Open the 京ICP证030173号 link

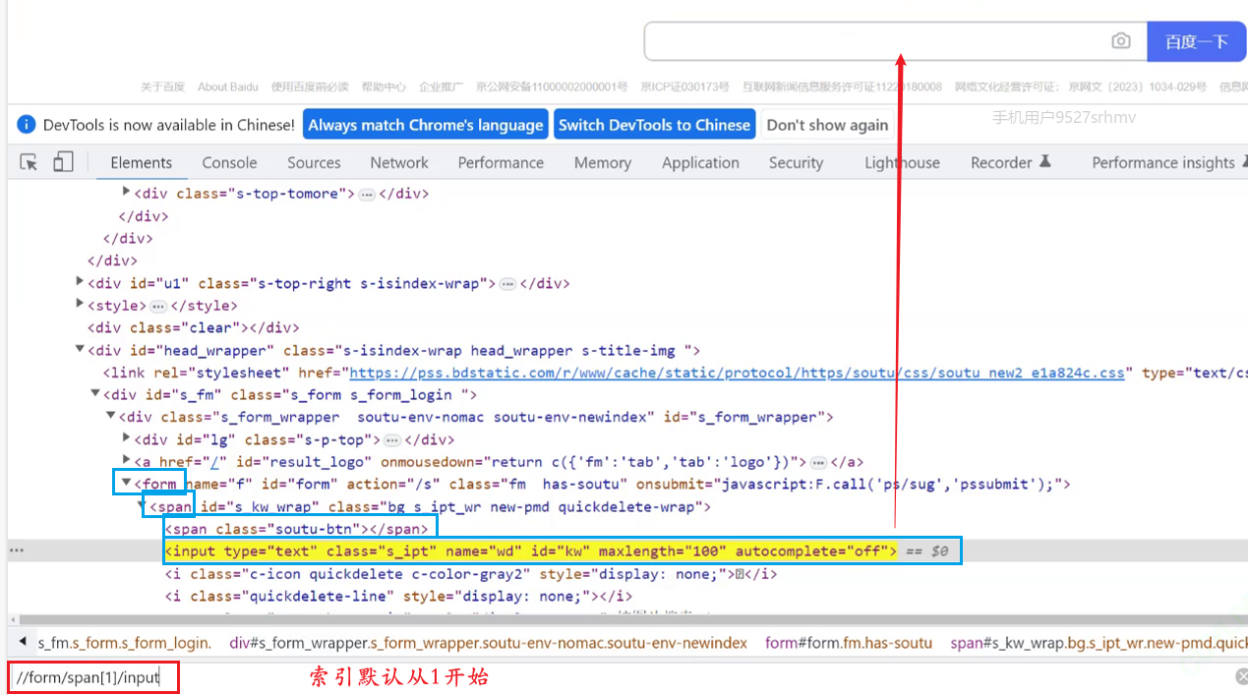pyautogui.click(x=684, y=87)
